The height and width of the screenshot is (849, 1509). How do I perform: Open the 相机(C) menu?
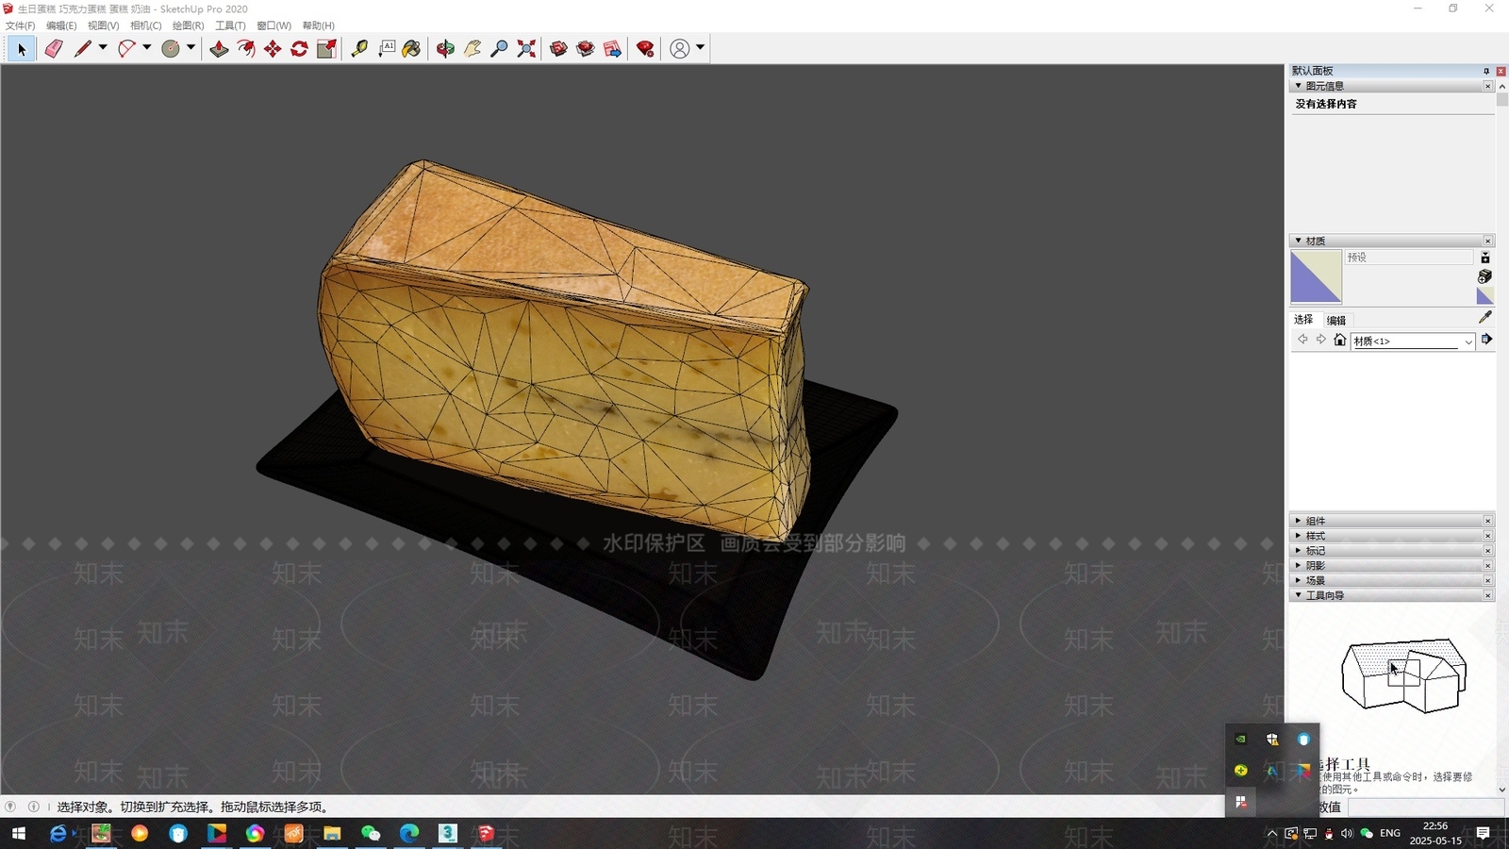point(145,25)
